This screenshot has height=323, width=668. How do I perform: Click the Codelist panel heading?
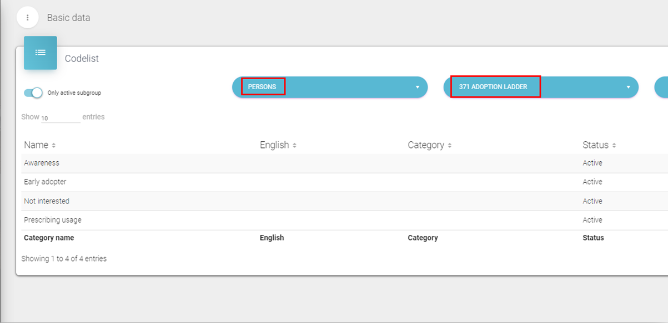pos(82,58)
